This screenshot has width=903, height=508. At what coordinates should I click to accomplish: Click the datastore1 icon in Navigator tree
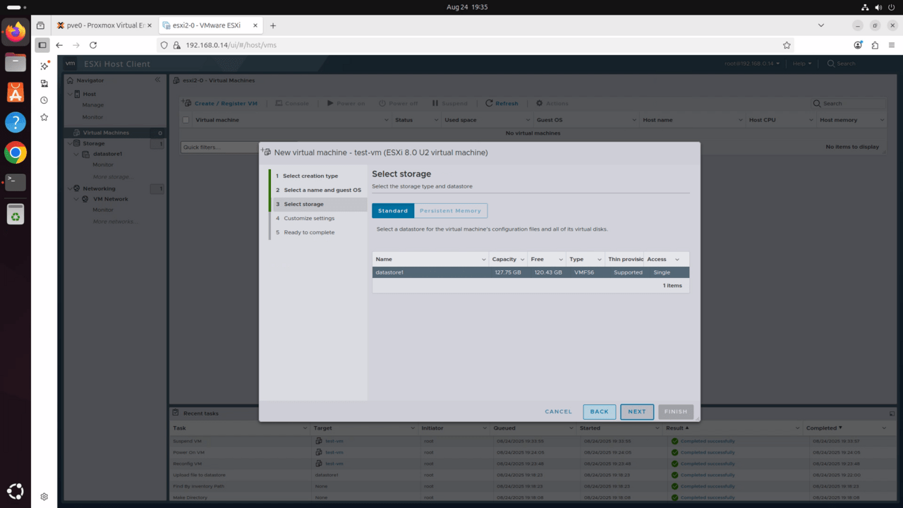(86, 154)
